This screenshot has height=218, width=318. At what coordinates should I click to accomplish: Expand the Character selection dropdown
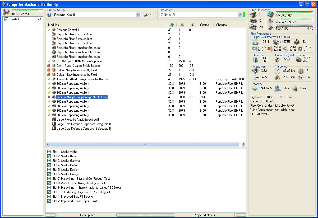coord(239,15)
